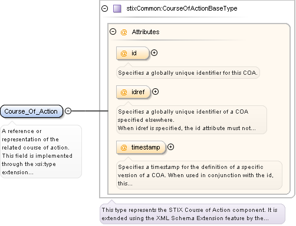296x226 pixels.
Task: Collapse the Course_Of_Action element node
Action: [x=68, y=111]
